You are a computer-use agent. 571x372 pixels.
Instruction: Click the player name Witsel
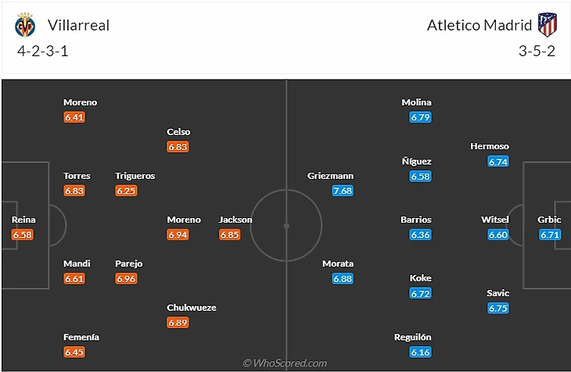494,220
